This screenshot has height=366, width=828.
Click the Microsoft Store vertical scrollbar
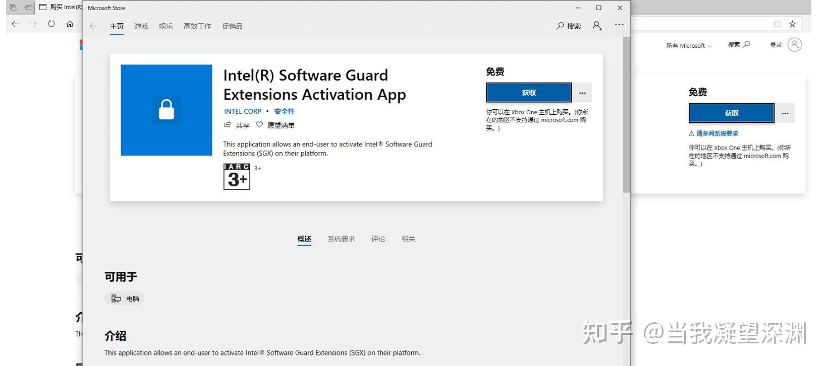626,115
